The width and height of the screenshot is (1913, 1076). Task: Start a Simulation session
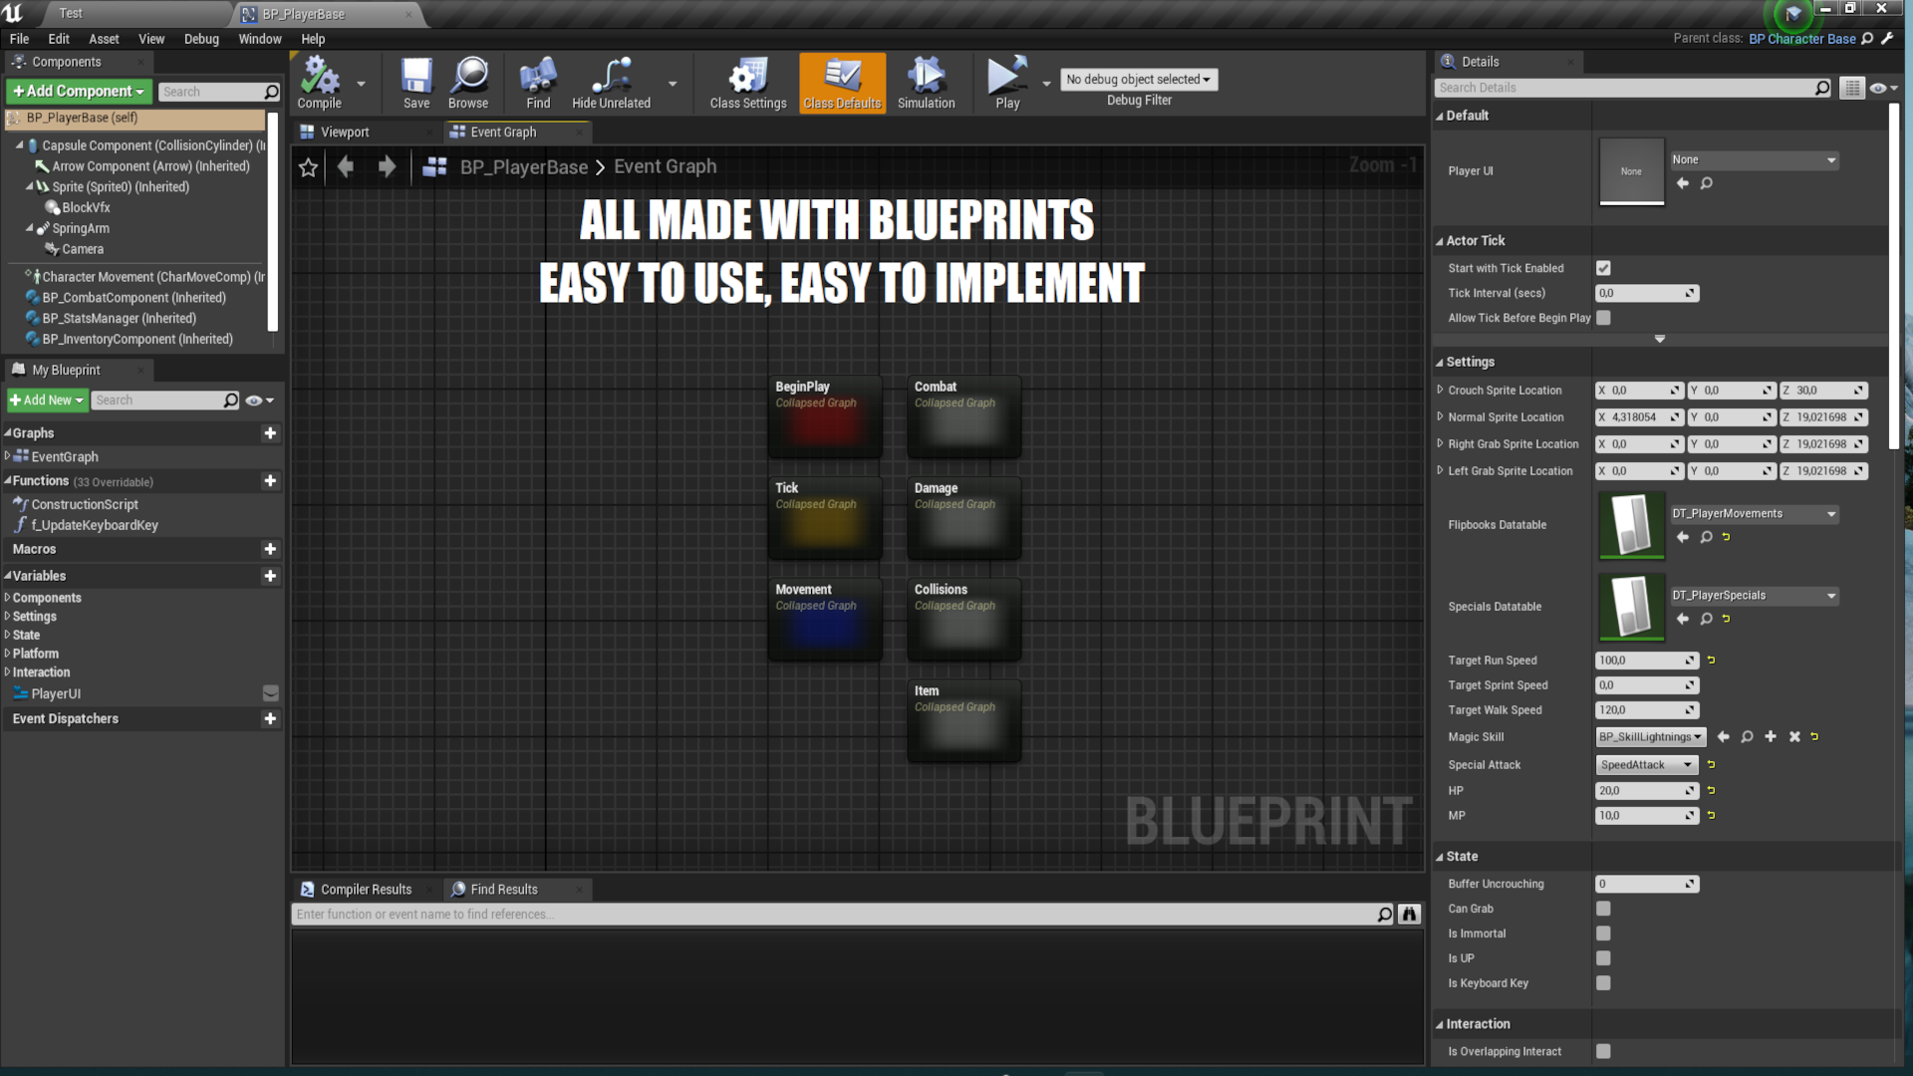tap(926, 82)
